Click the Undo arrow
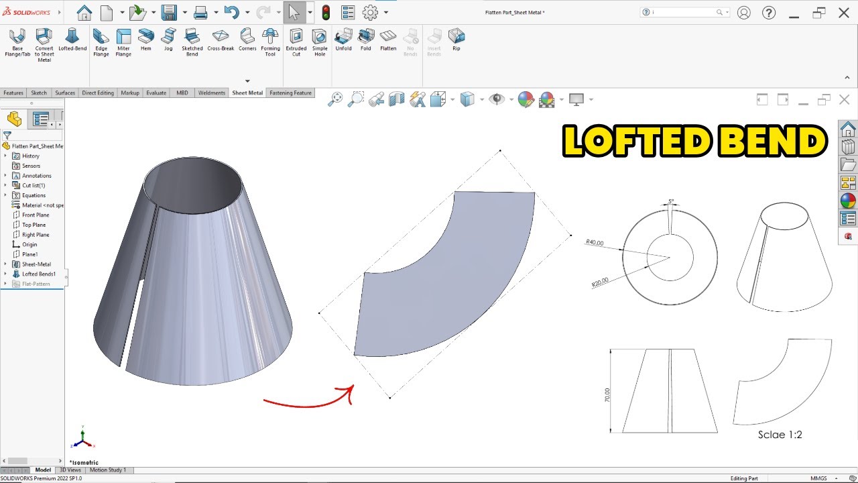Viewport: 858px width, 483px height. click(x=231, y=12)
